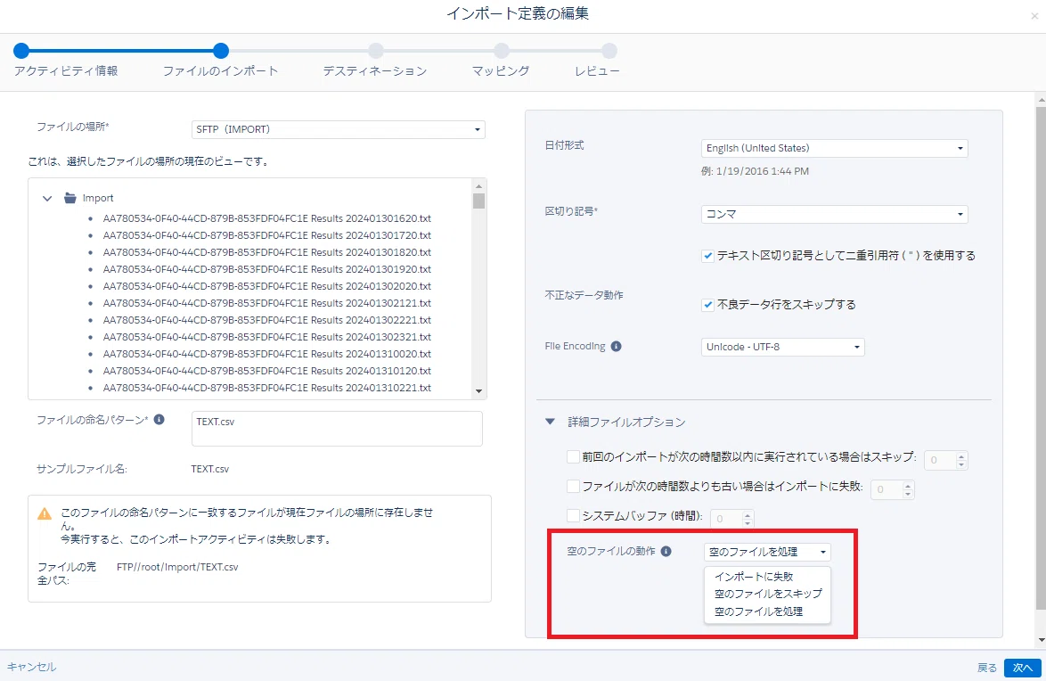Enable skip if previous import ran recently checkbox
The width and height of the screenshot is (1046, 681).
pos(573,456)
